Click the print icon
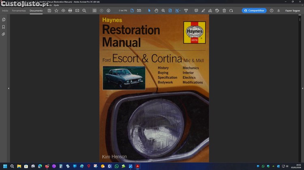The image size is (304, 170). [70, 10]
